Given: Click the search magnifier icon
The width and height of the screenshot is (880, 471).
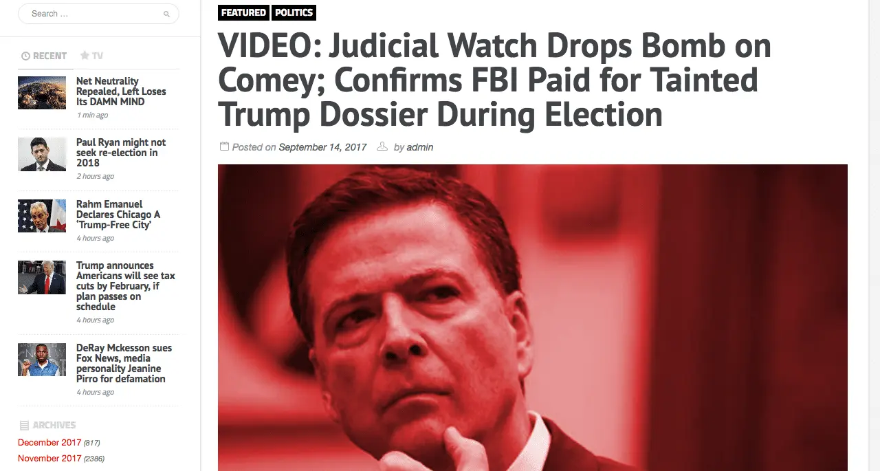Looking at the screenshot, I should (166, 14).
